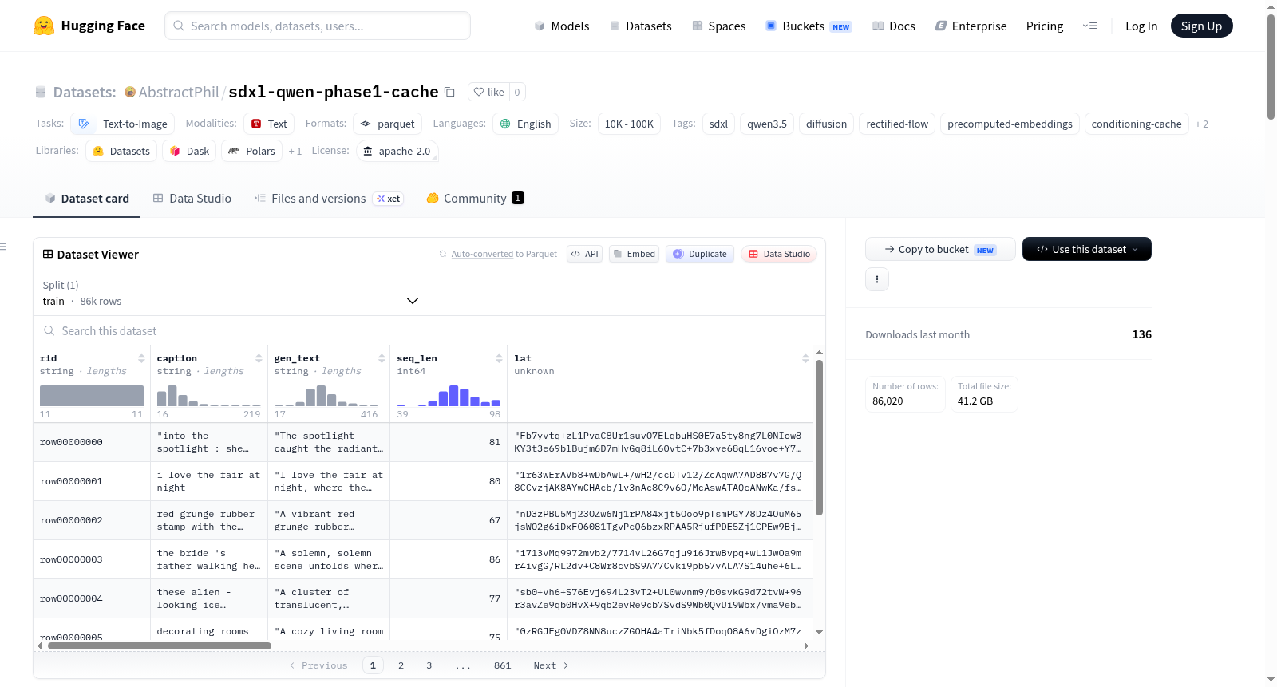
Task: Click the Text-to-Image task tag
Action: (123, 124)
